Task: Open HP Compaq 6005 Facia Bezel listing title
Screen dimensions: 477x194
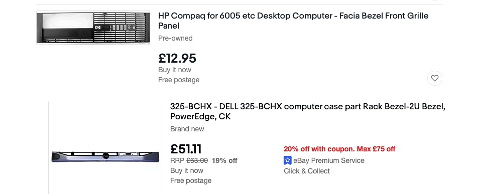Action: pyautogui.click(x=293, y=21)
